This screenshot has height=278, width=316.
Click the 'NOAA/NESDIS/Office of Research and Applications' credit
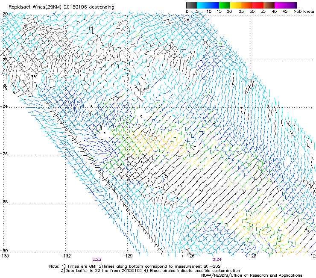(252, 275)
